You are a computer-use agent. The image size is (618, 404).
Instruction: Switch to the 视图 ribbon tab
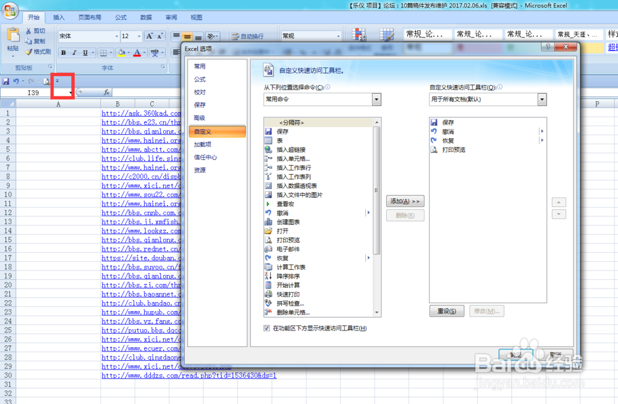tap(197, 17)
